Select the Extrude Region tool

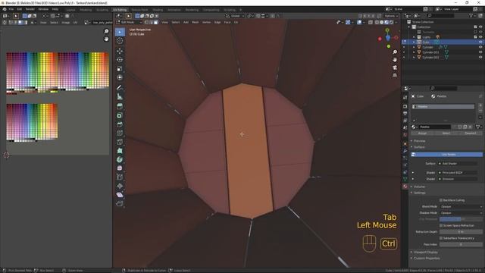tap(120, 106)
